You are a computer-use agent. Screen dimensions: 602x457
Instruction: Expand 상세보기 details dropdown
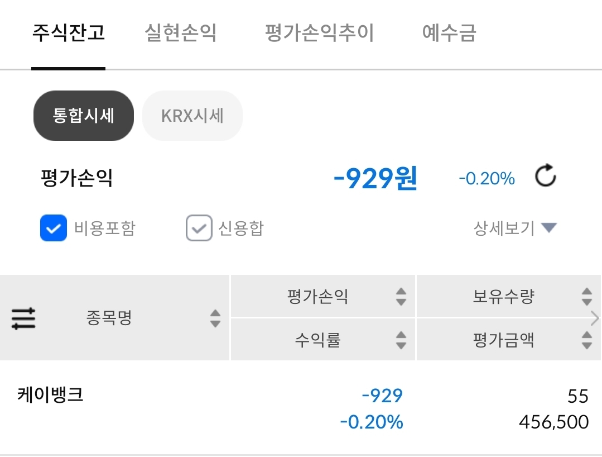pos(515,228)
